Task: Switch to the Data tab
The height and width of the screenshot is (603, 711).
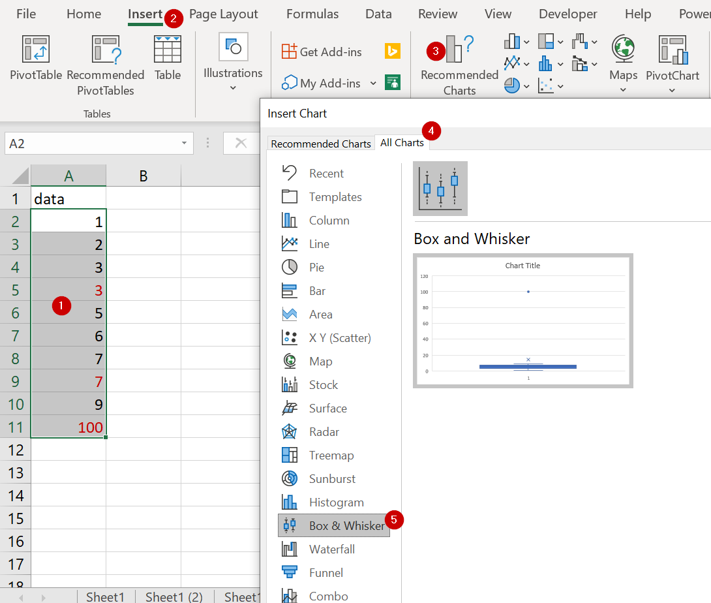Action: click(378, 14)
